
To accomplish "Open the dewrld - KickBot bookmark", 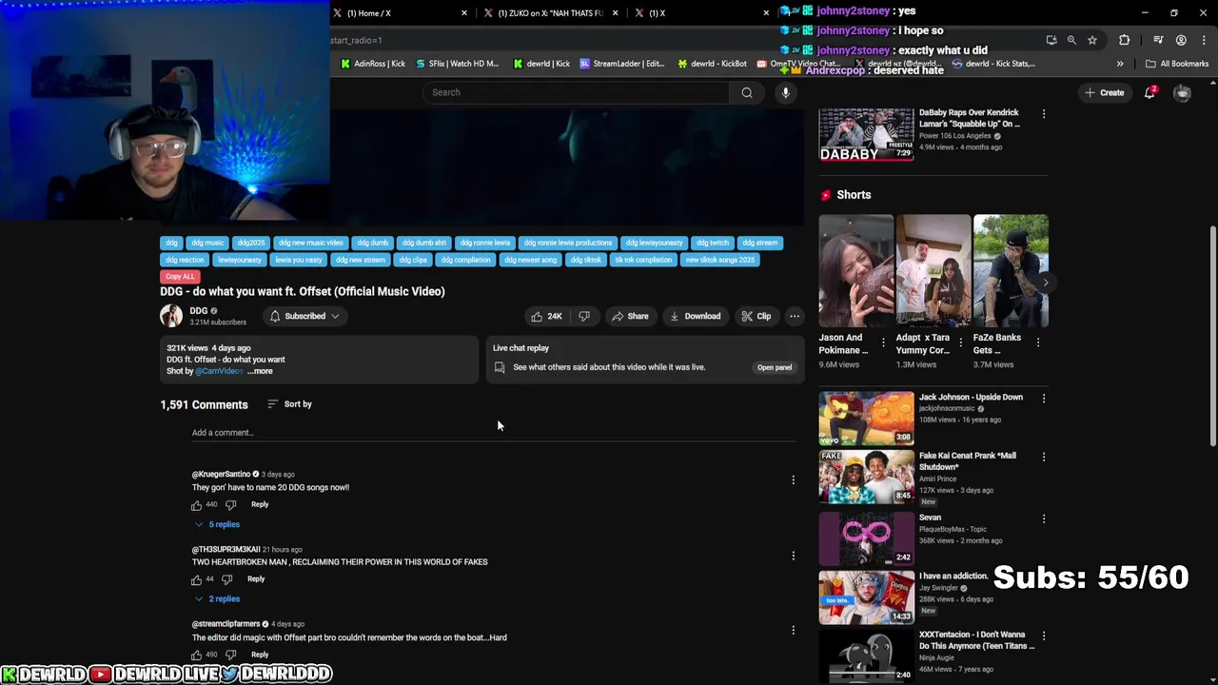I will [712, 64].
